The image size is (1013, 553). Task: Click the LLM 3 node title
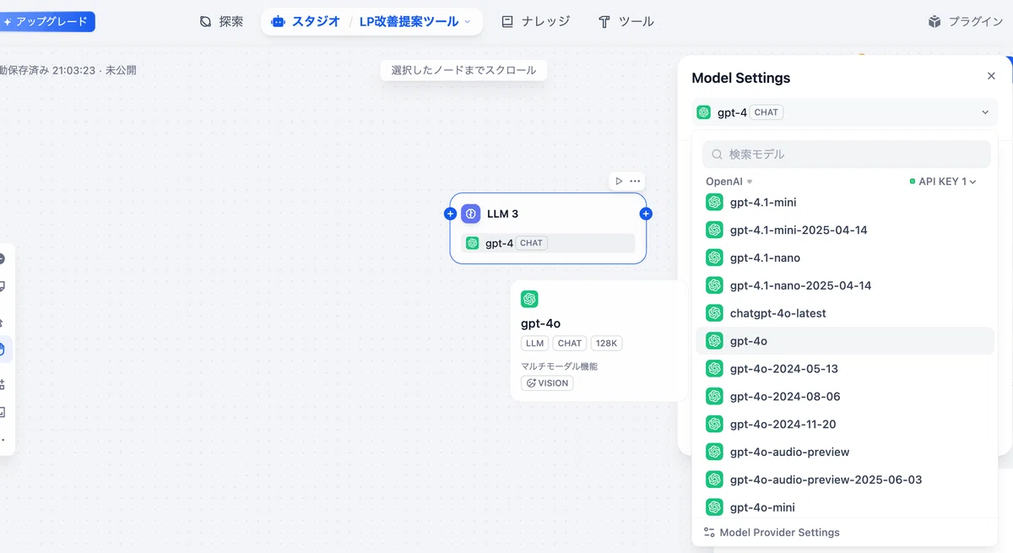503,214
